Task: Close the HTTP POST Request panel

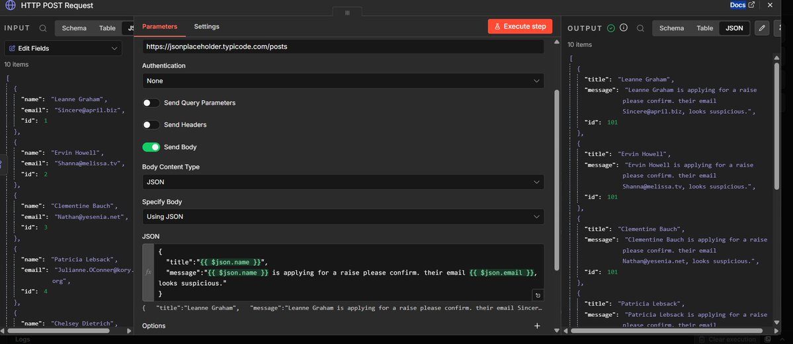Action: [771, 5]
